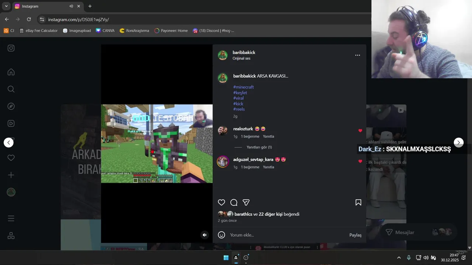472x265 pixels.
Task: Open the Payoneer: Home bookmark
Action: click(x=171, y=31)
